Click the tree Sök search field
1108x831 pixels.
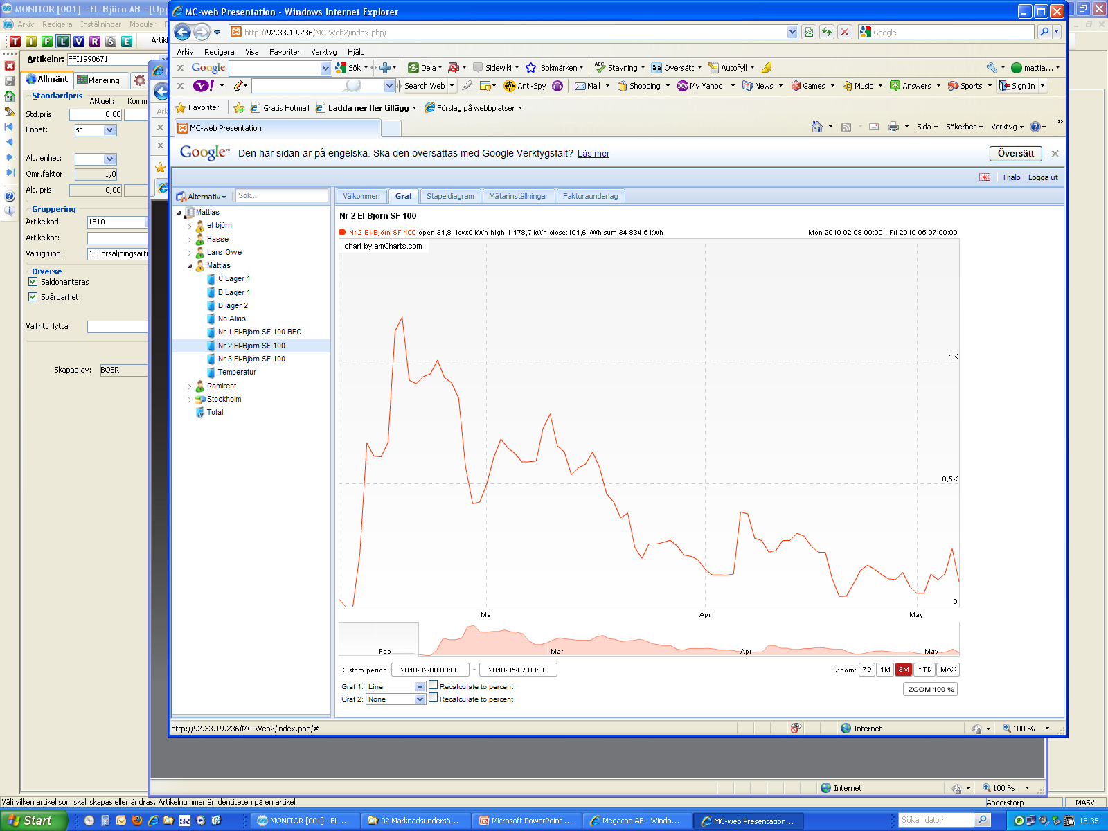click(282, 196)
